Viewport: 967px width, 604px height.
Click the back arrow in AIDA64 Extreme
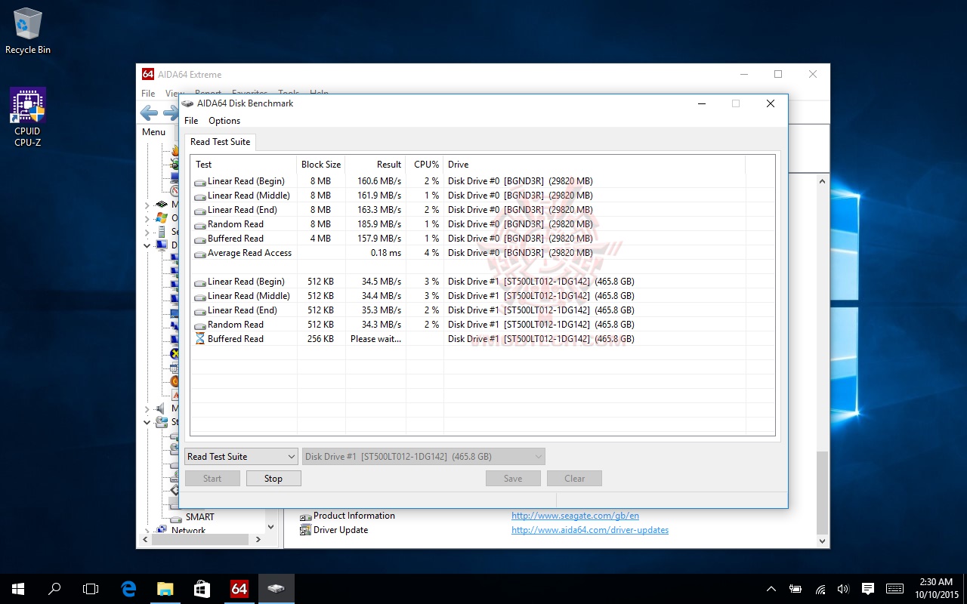[149, 113]
